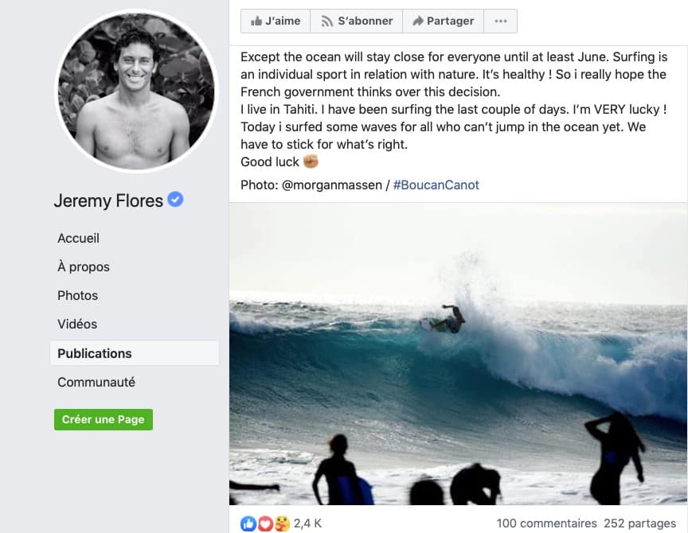This screenshot has height=533, width=688.
Task: Click the blue like reaction icon
Action: pyautogui.click(x=248, y=523)
